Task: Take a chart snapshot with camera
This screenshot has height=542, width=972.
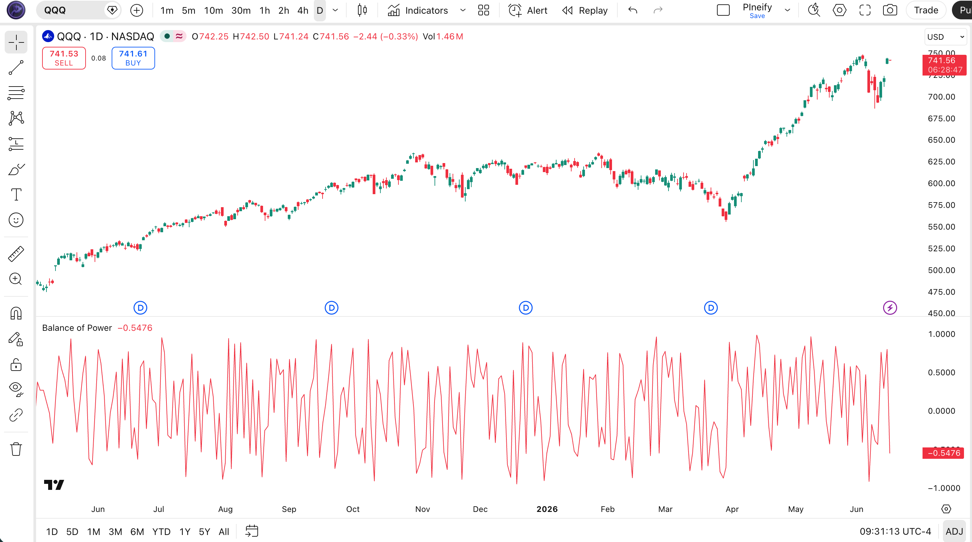Action: [890, 10]
